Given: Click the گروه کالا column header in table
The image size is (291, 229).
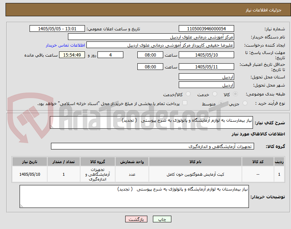Looking at the screenshot, I should pos(97,162).
